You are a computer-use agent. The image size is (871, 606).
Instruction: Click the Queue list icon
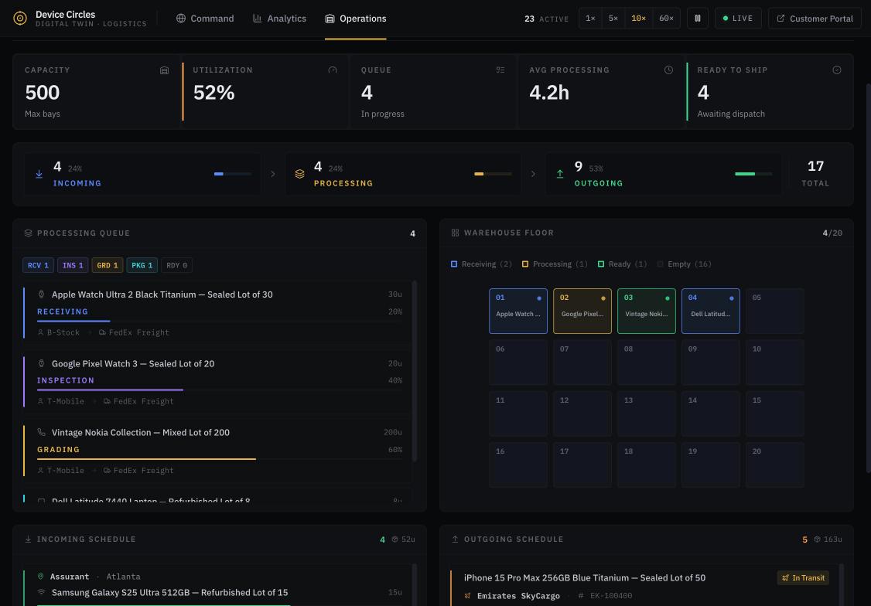click(500, 70)
